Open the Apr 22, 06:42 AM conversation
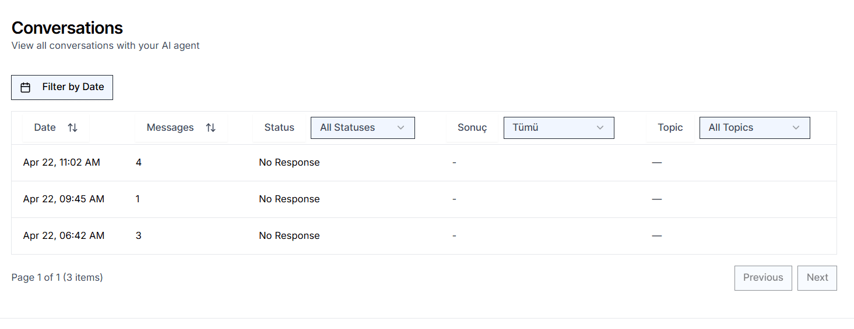Image resolution: width=854 pixels, height=329 pixels. pos(424,236)
